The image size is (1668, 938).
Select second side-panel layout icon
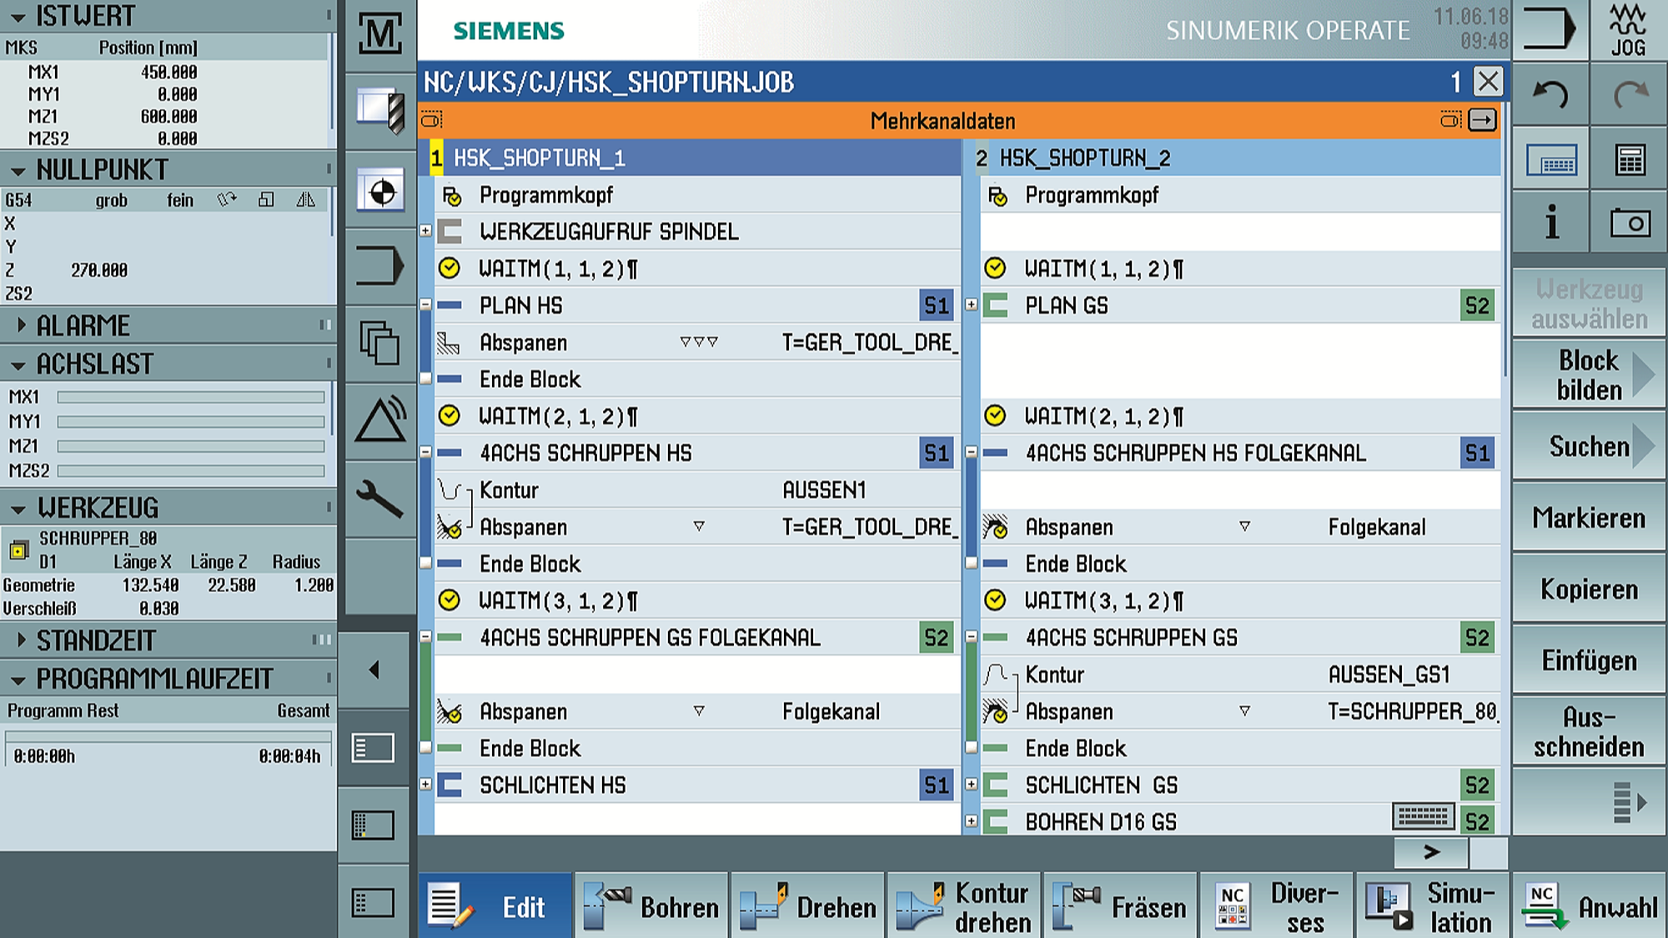point(373,825)
